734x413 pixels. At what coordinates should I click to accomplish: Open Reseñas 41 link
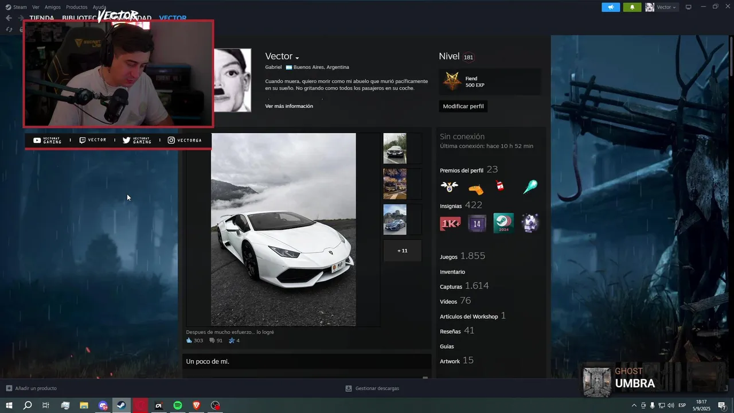coord(457,331)
